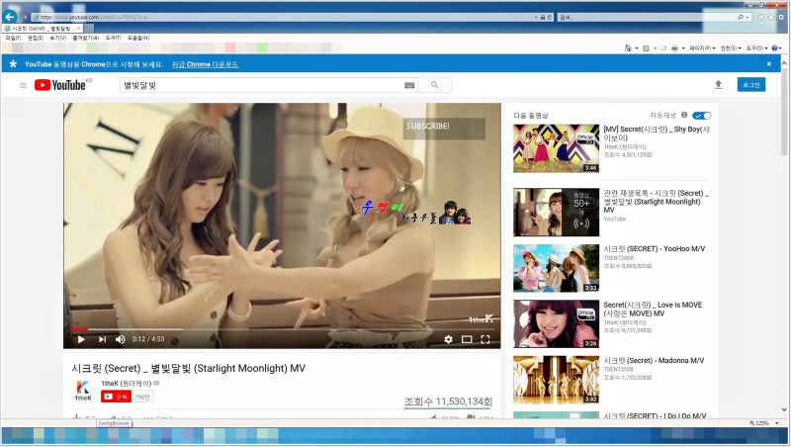Click the help question mark icon
The width and height of the screenshot is (791, 447).
point(774,47)
